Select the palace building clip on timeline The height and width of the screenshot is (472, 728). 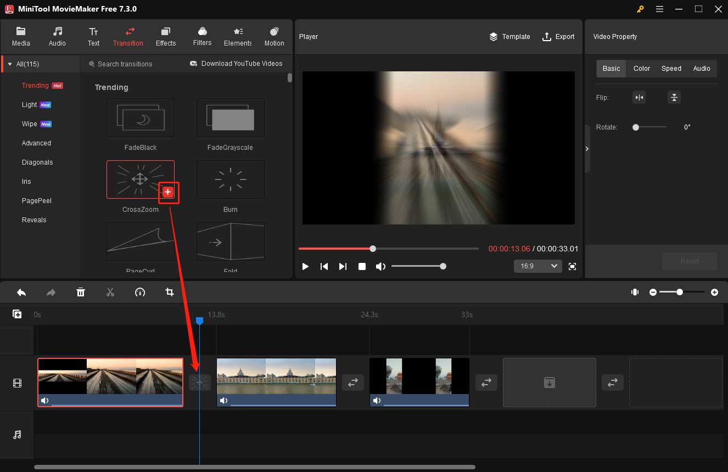click(276, 382)
